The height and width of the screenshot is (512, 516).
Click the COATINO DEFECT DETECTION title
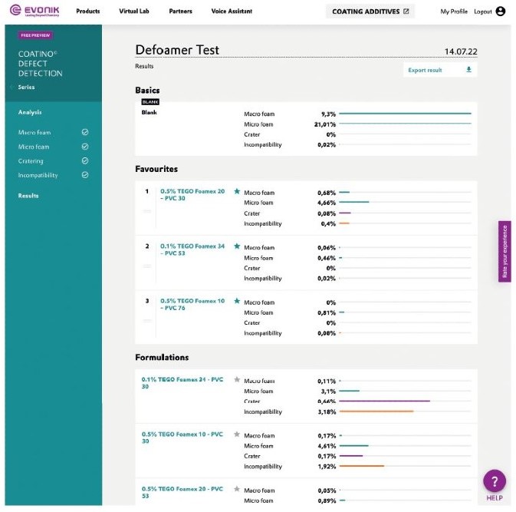click(x=40, y=64)
